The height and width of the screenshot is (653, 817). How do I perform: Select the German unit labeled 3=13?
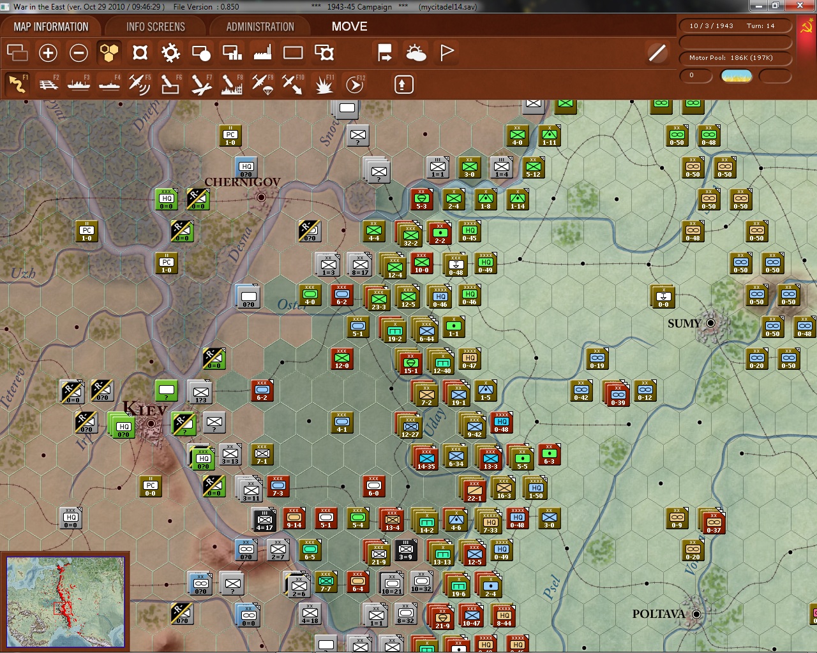[x=230, y=454]
